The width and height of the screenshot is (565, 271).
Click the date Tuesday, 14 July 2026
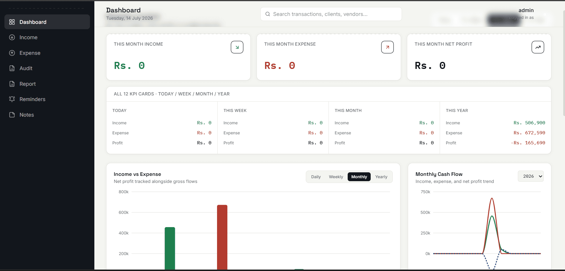coord(129,18)
